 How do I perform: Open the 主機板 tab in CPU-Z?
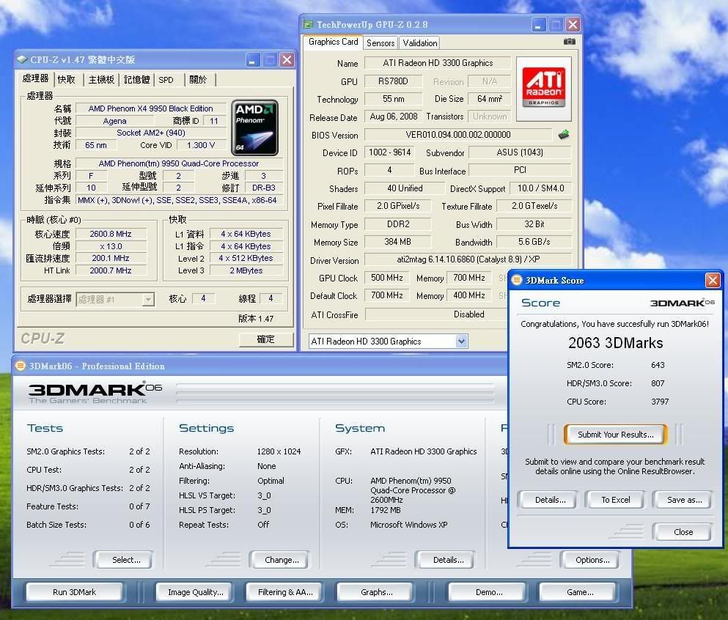click(101, 79)
